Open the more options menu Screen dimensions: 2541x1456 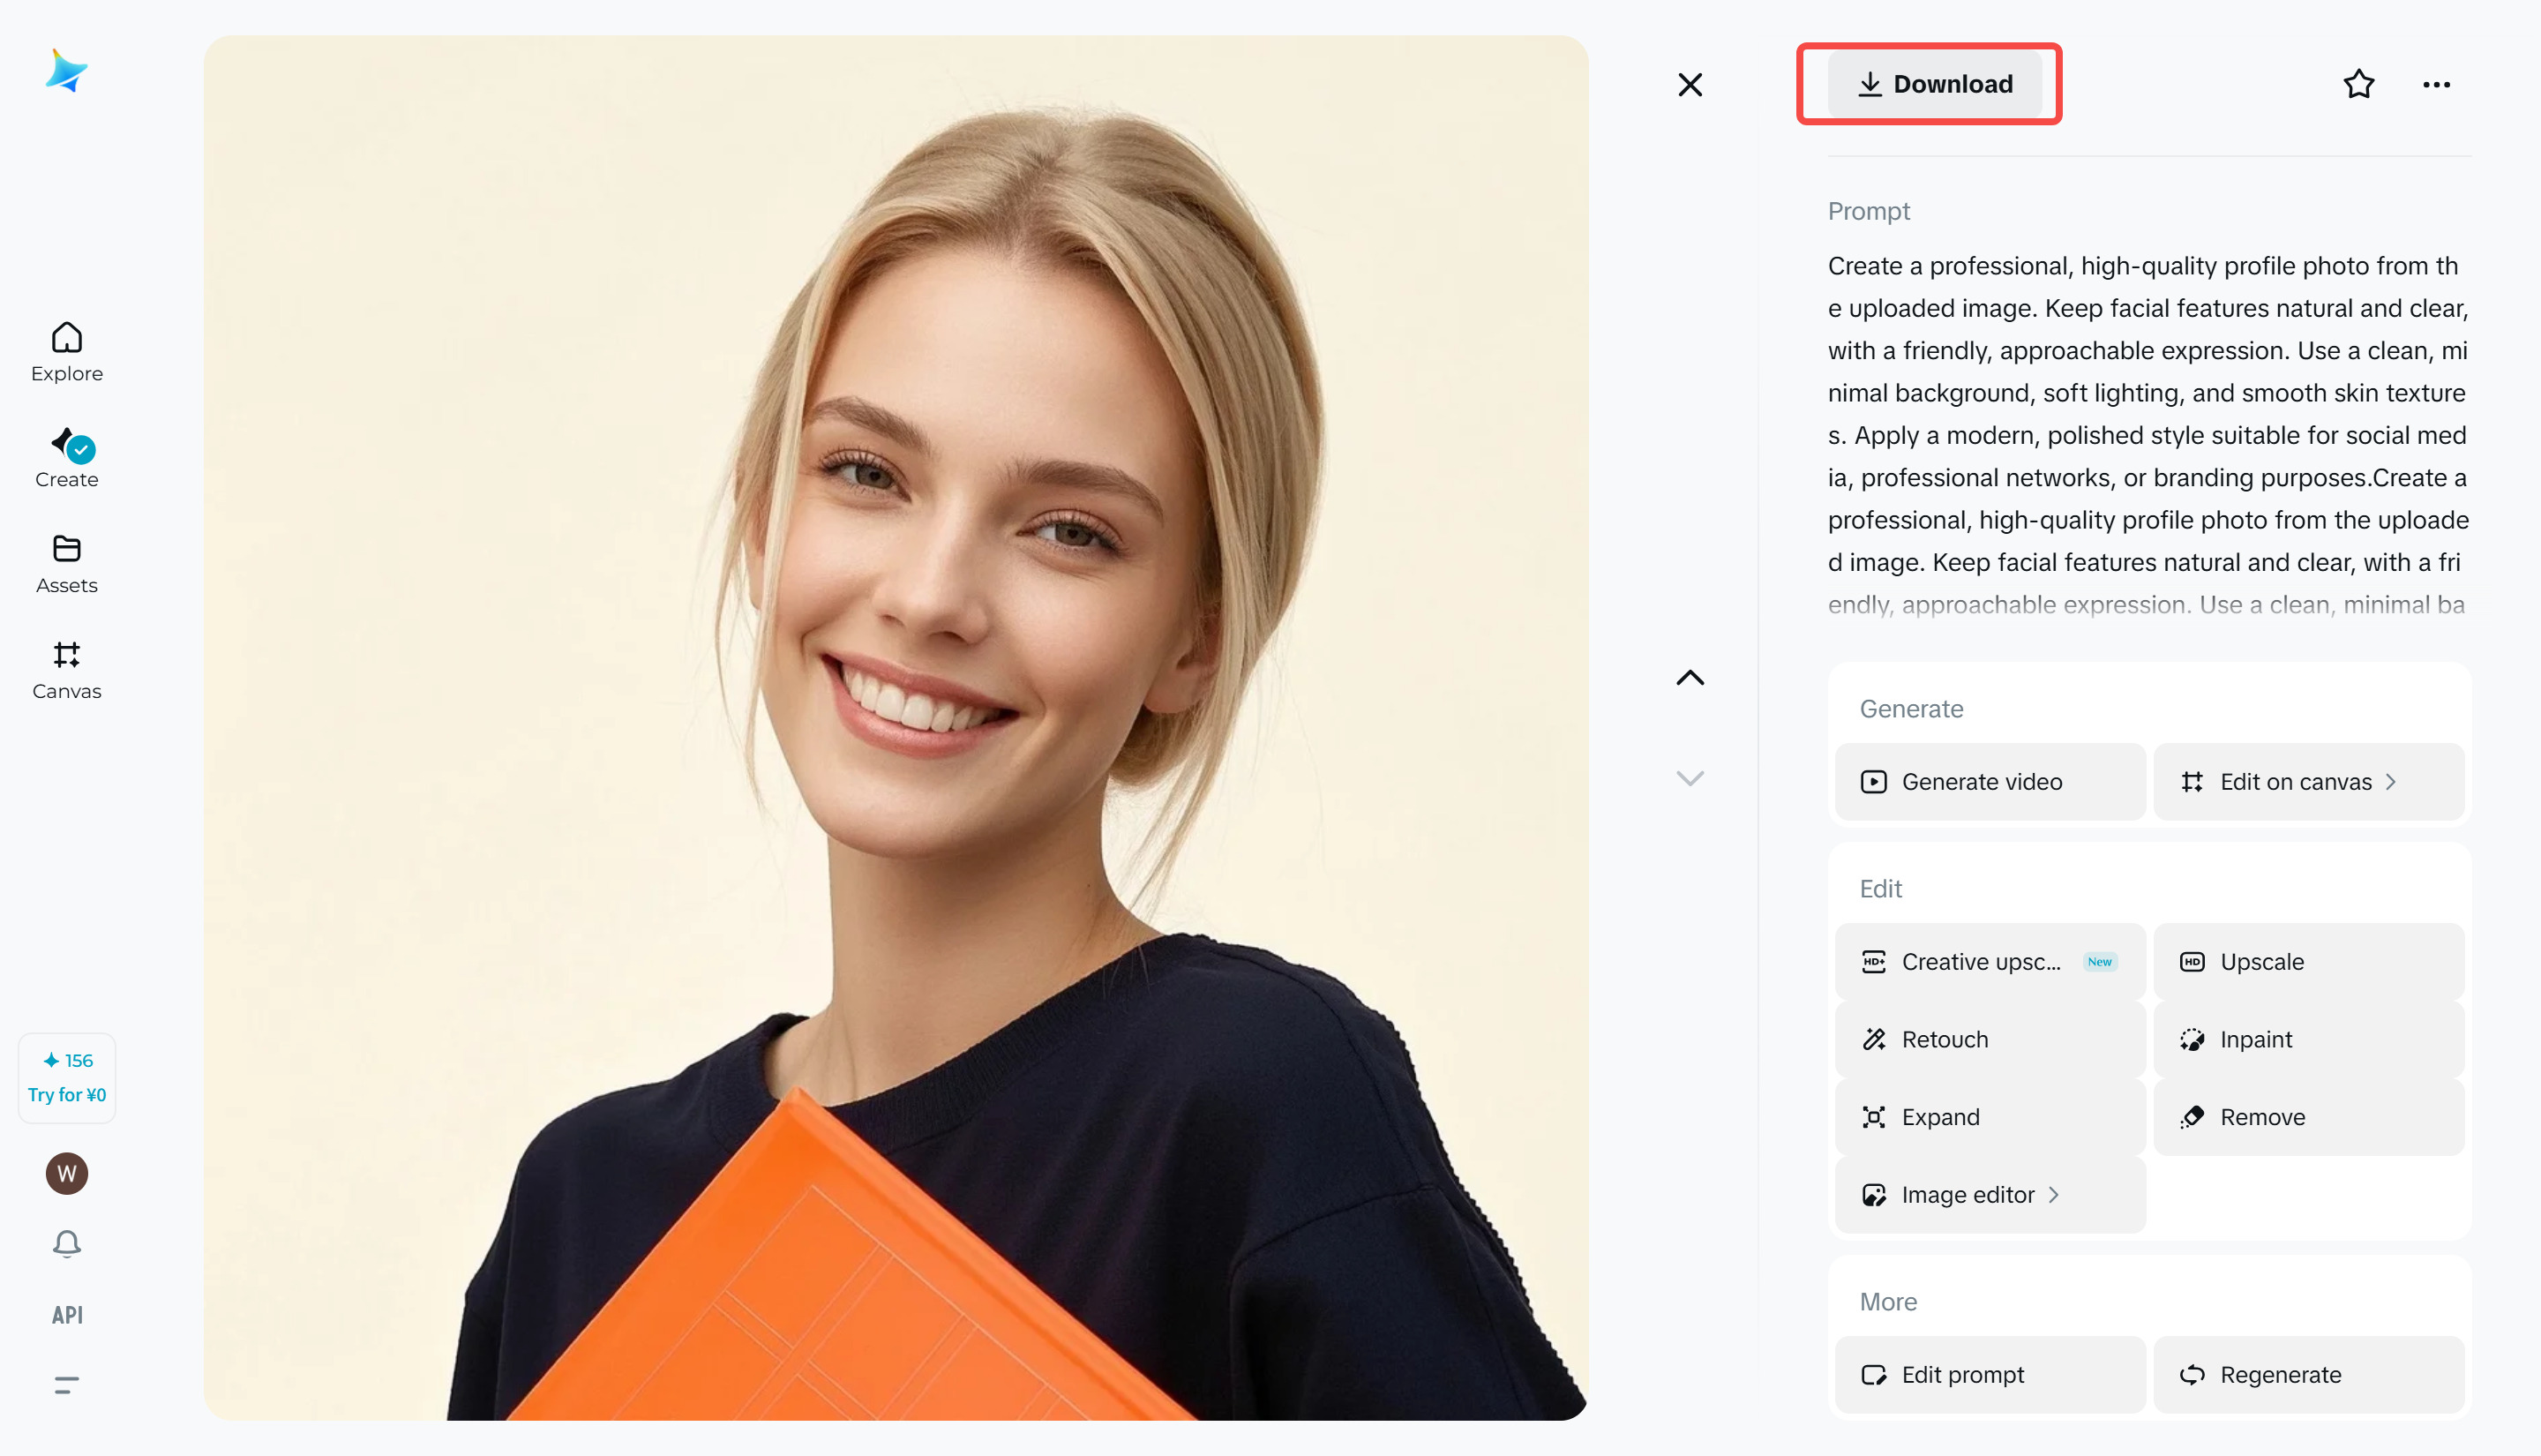coord(2436,84)
